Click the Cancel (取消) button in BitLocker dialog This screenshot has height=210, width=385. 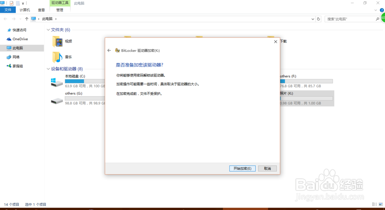point(267,168)
